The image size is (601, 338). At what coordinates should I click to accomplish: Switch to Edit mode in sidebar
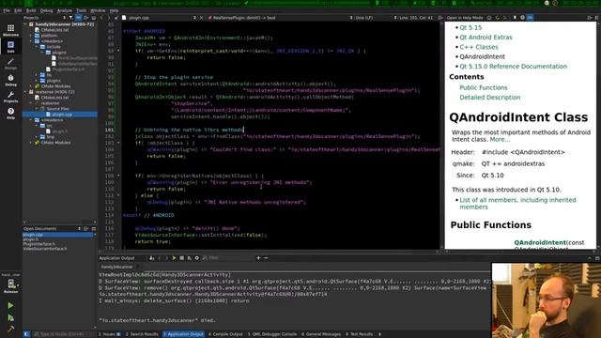(10, 47)
